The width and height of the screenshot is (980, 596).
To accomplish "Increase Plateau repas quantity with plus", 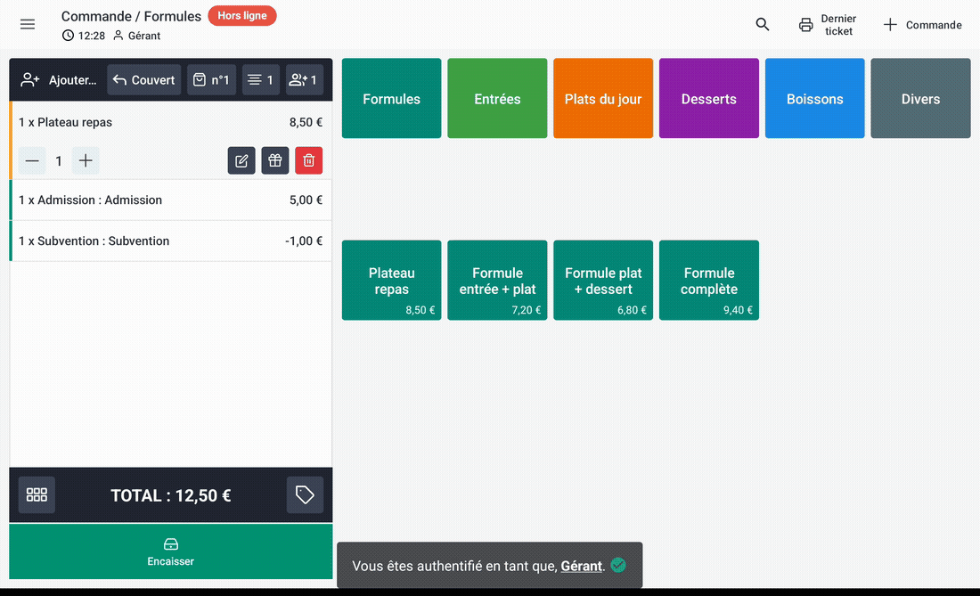I will pos(86,160).
